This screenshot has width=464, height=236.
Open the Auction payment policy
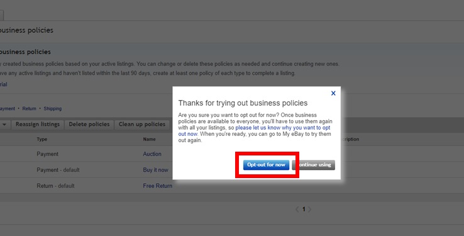click(x=152, y=154)
